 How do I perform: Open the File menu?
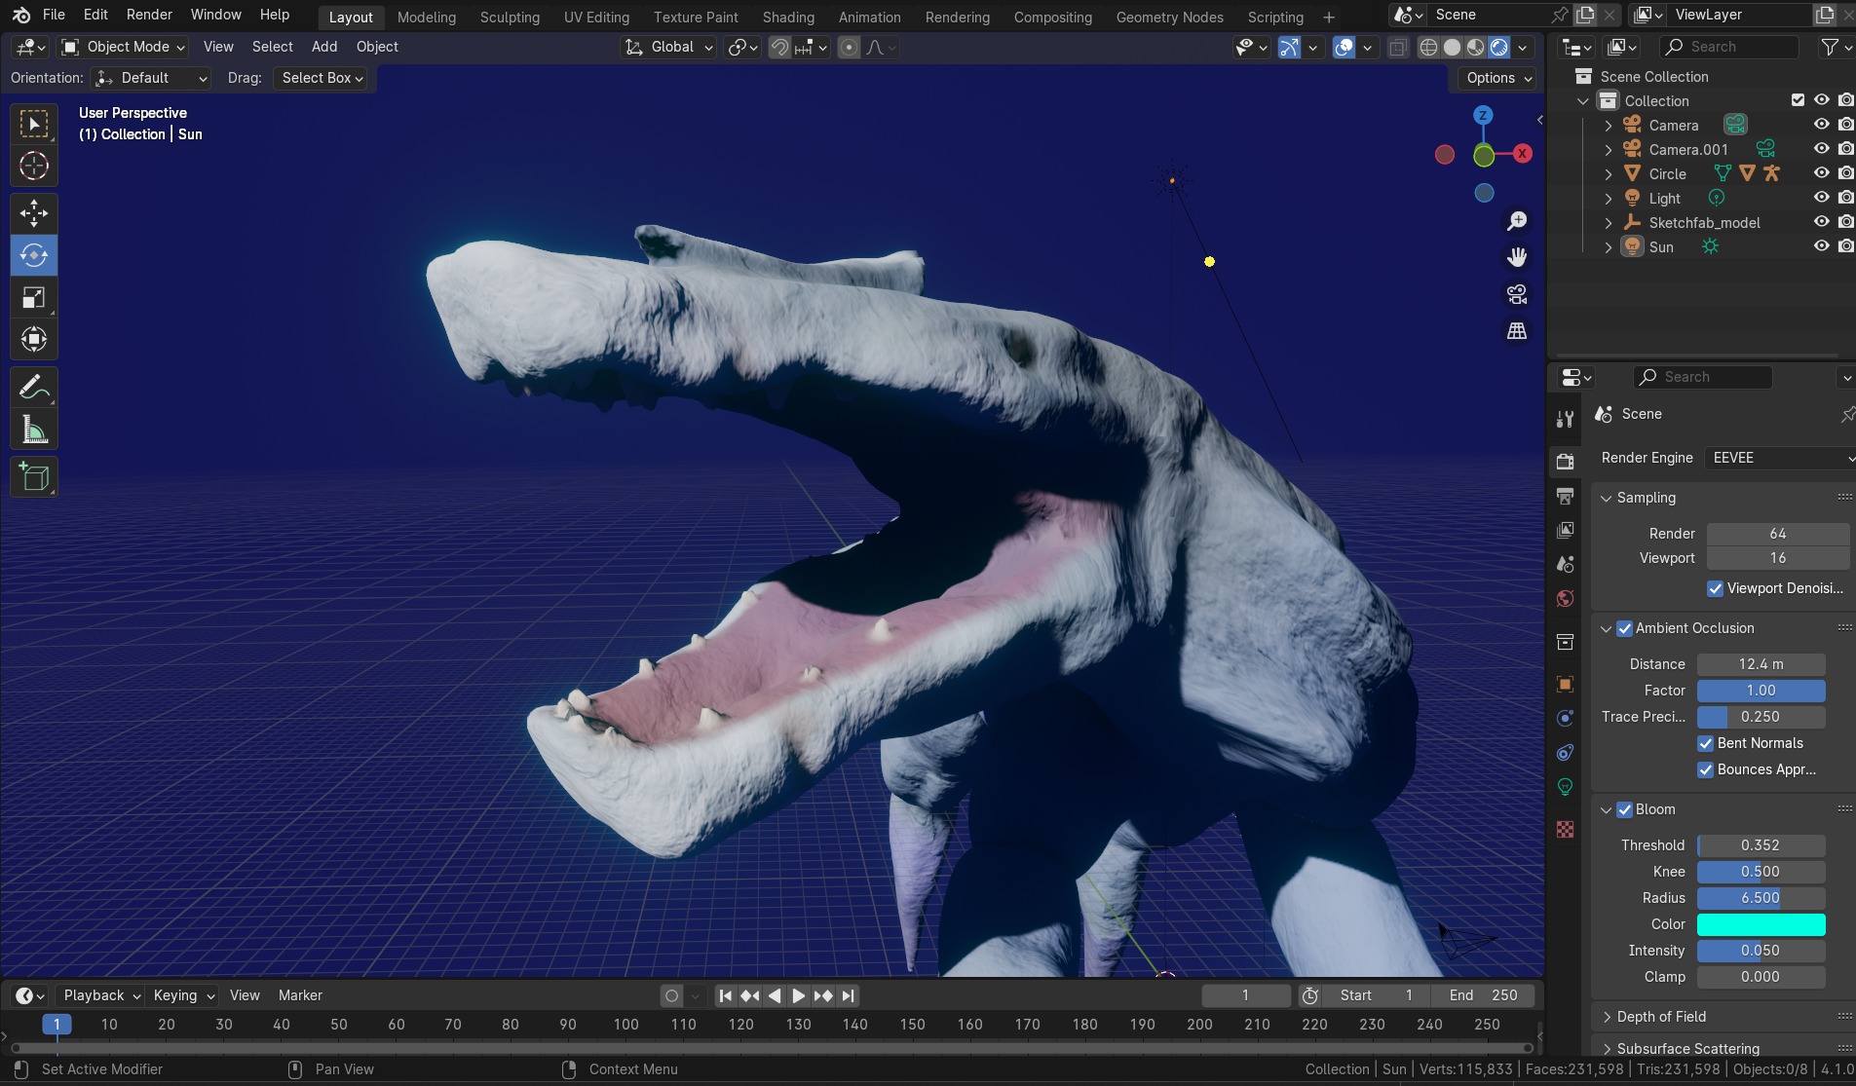(54, 15)
